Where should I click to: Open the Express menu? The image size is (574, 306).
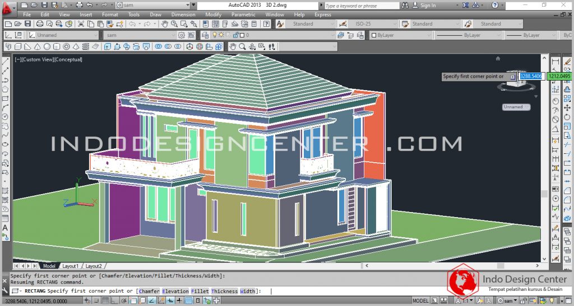pyautogui.click(x=323, y=15)
